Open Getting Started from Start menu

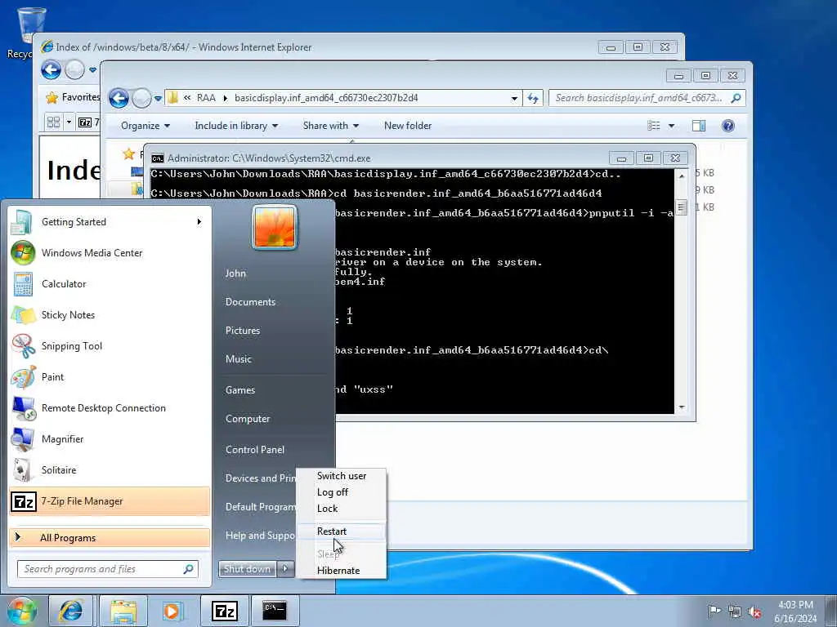pyautogui.click(x=110, y=222)
